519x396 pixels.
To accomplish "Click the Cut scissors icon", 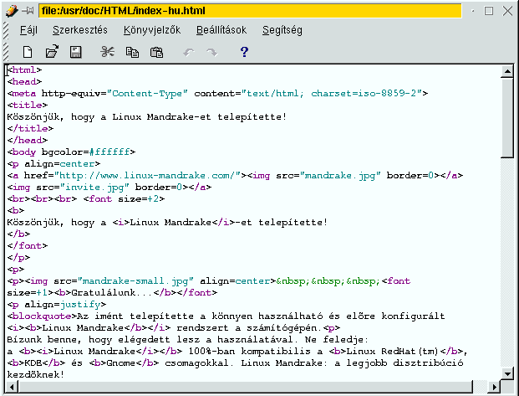I will [x=108, y=52].
